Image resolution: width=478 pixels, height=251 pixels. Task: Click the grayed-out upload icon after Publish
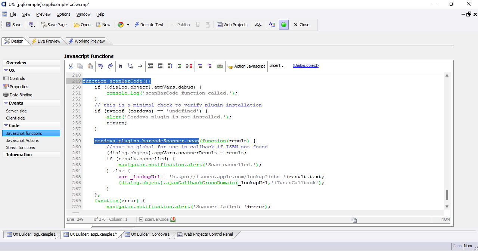[x=208, y=25]
